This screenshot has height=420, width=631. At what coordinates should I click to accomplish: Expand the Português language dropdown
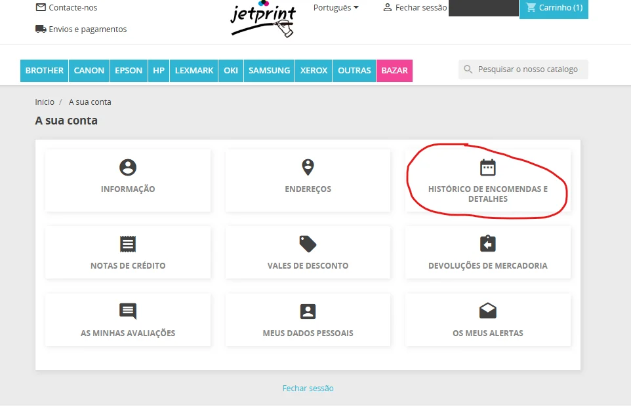point(336,8)
